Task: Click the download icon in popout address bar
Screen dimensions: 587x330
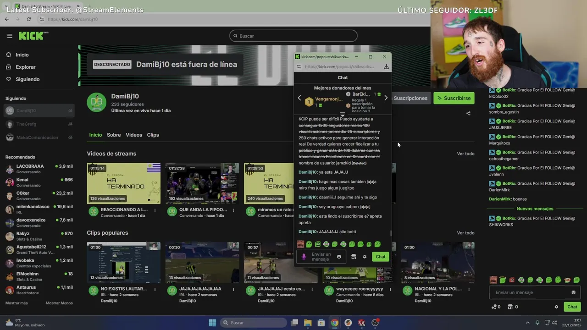Action: point(386,66)
